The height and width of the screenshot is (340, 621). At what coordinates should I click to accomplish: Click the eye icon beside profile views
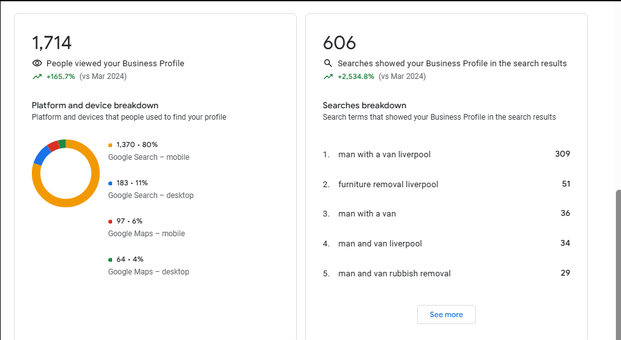click(x=37, y=64)
